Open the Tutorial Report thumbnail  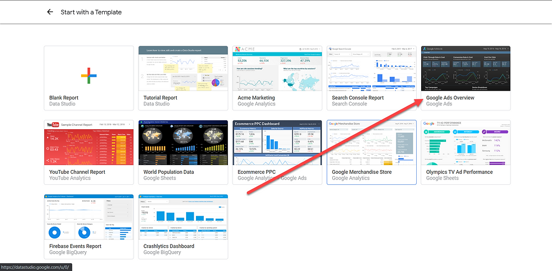[x=183, y=68]
